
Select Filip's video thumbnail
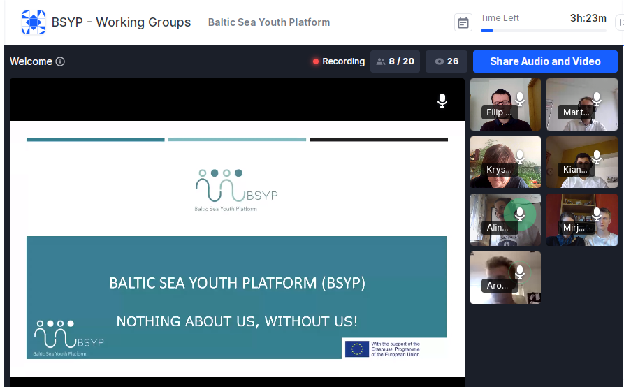[x=505, y=104]
